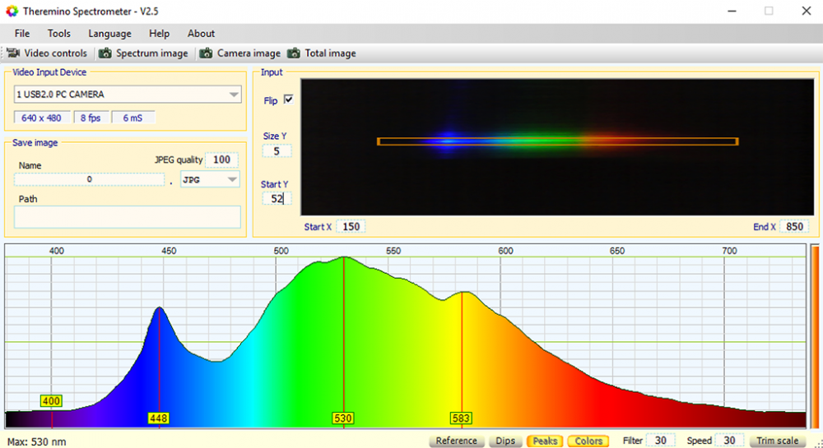Click the orange selection rectangle in camera view
This screenshot has width=823, height=448.
(557, 141)
